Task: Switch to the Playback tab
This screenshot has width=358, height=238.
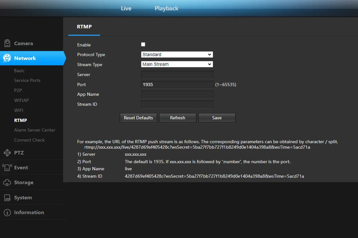Action: pos(166,8)
